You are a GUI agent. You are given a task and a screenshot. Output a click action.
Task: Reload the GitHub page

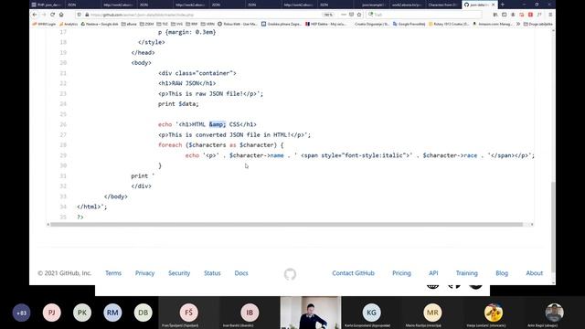coord(52,15)
